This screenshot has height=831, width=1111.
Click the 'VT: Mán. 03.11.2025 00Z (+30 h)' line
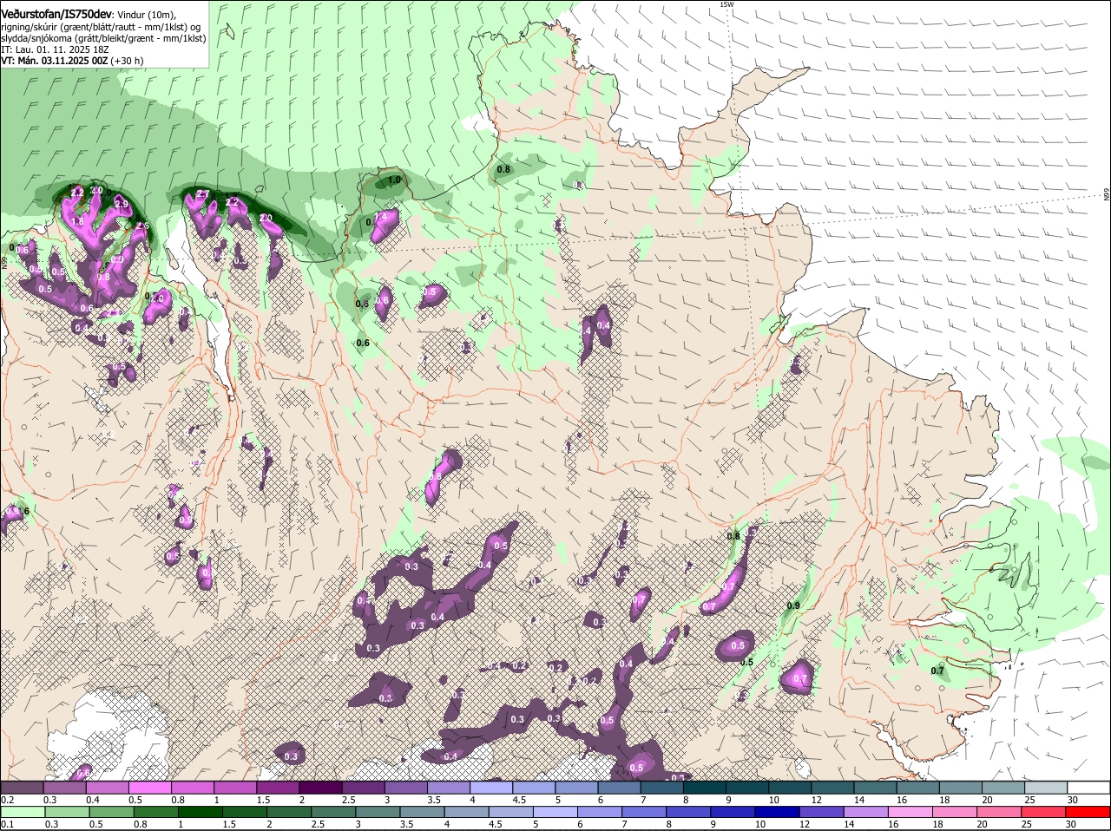pyautogui.click(x=72, y=61)
